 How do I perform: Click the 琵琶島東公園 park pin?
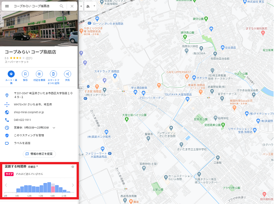(223, 125)
